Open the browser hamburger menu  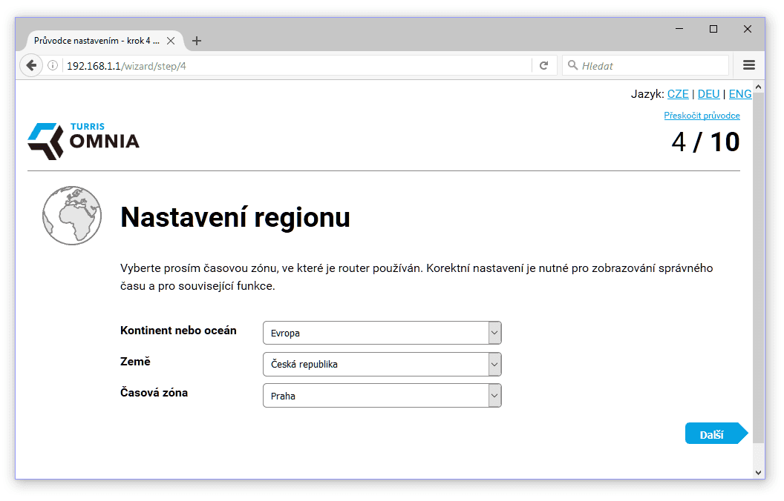pyautogui.click(x=748, y=65)
